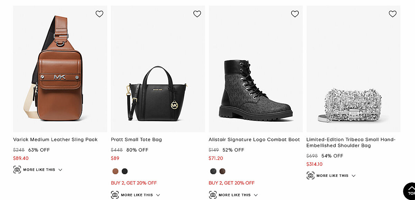Image resolution: width=415 pixels, height=200 pixels.
Task: Click heart icon on Tribeca Shoulder Bag
Action: 393,14
